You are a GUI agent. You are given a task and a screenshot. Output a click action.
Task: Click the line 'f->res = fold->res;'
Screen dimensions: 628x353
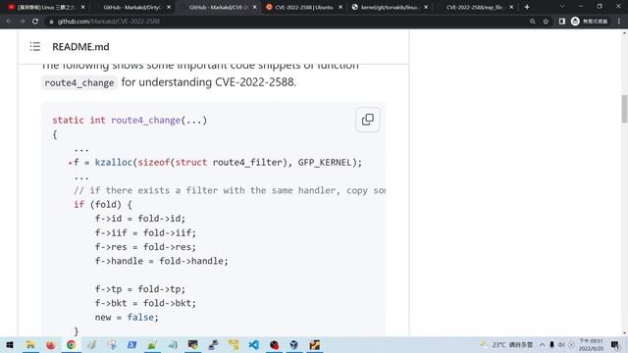click(x=146, y=246)
